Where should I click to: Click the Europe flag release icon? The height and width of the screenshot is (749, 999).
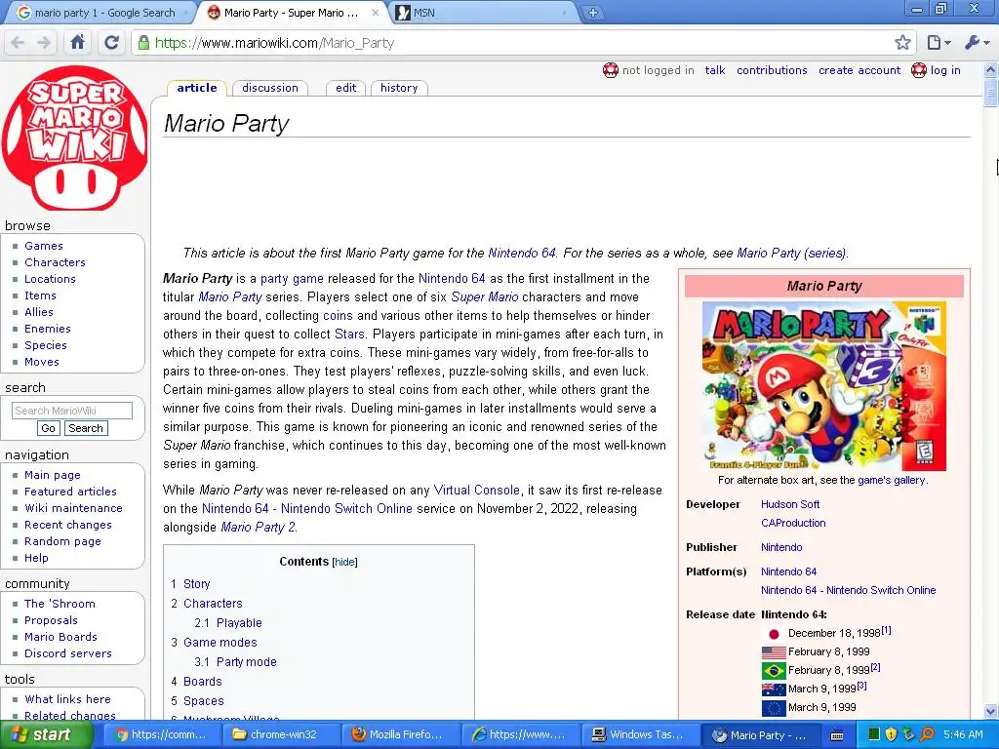point(774,708)
